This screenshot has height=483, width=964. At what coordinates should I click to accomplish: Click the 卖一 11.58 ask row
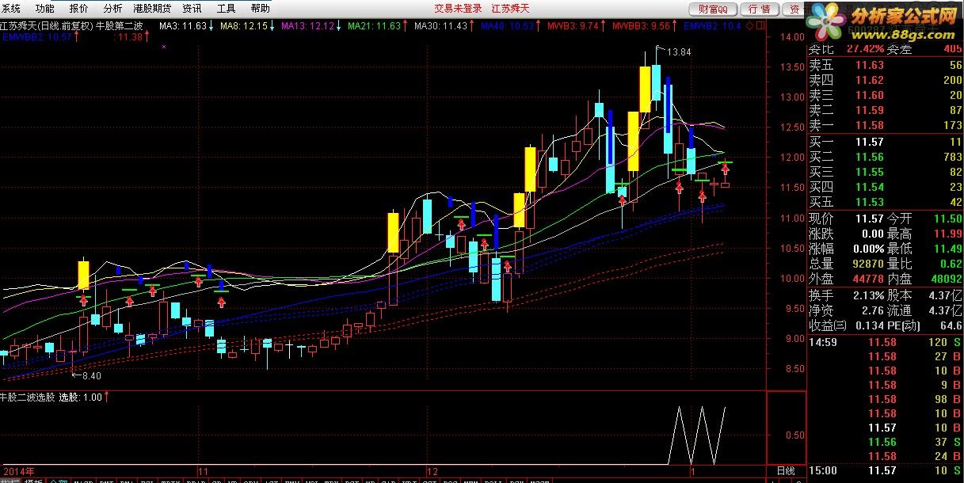pyautogui.click(x=885, y=125)
